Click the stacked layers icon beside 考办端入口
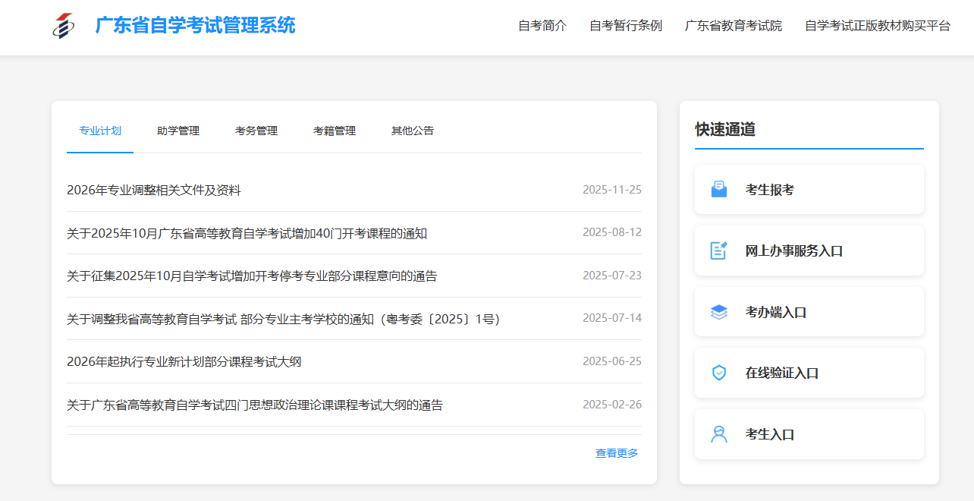The image size is (974, 501). pyautogui.click(x=718, y=312)
